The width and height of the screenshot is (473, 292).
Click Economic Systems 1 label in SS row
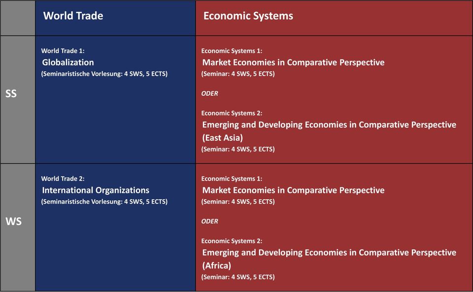tap(232, 51)
